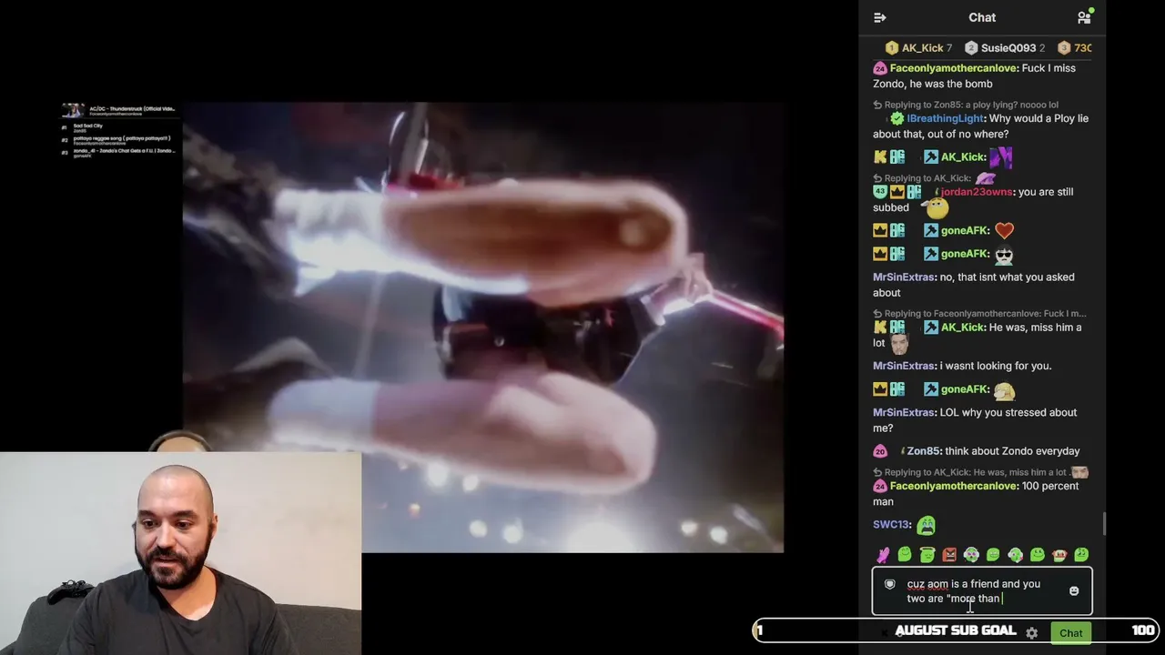Open the SusieQ093 leaderboard entry
1165x655 pixels.
pos(1005,48)
